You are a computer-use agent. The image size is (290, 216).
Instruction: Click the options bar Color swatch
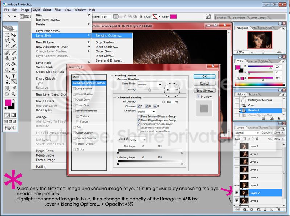click(174, 17)
